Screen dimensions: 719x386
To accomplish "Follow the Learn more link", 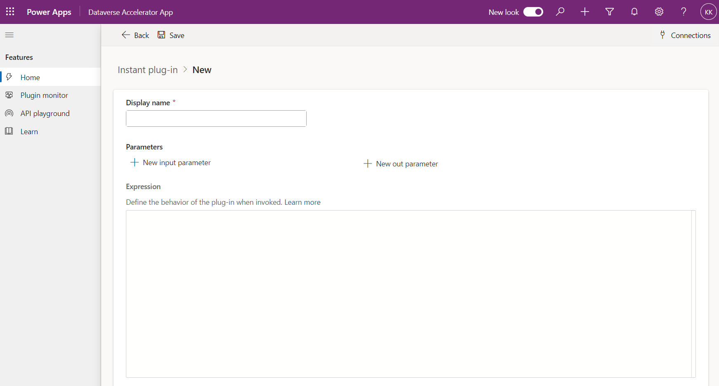I will (x=303, y=202).
